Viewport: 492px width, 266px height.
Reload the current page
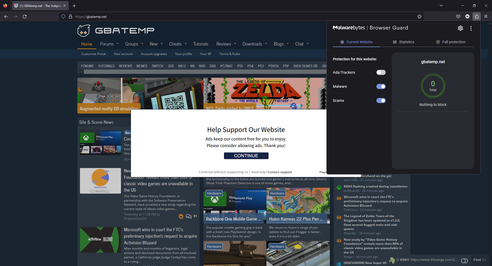pos(25,16)
